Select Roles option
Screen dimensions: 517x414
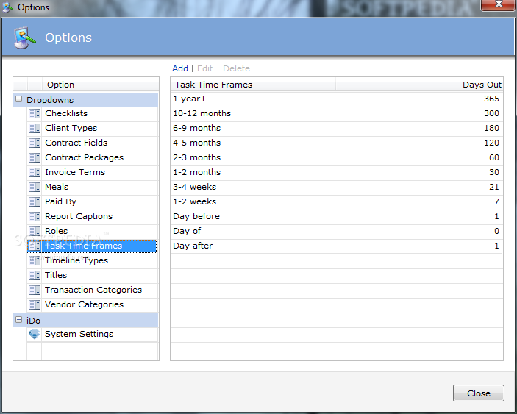[93, 231]
